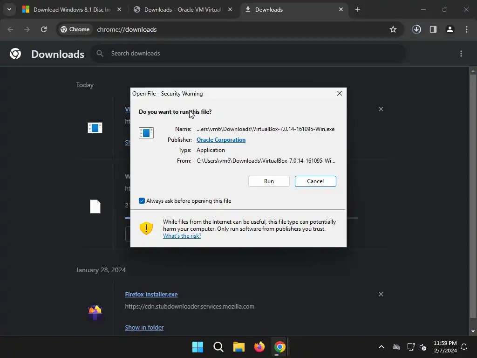
Task: Switch to Downloads – Oracle VM VirtualBox tab
Action: [x=183, y=9]
